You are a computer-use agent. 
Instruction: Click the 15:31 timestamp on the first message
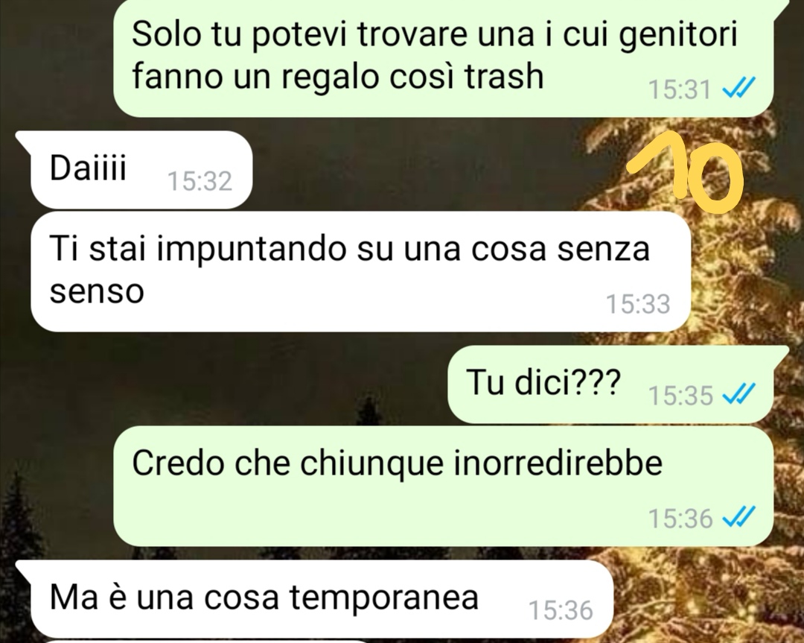[680, 89]
